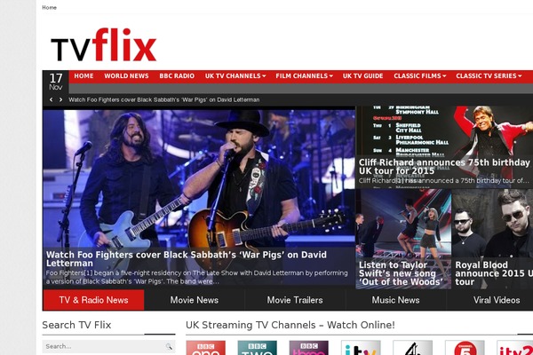Open the BBC Radio menu item
This screenshot has height=355, width=533.
[177, 76]
